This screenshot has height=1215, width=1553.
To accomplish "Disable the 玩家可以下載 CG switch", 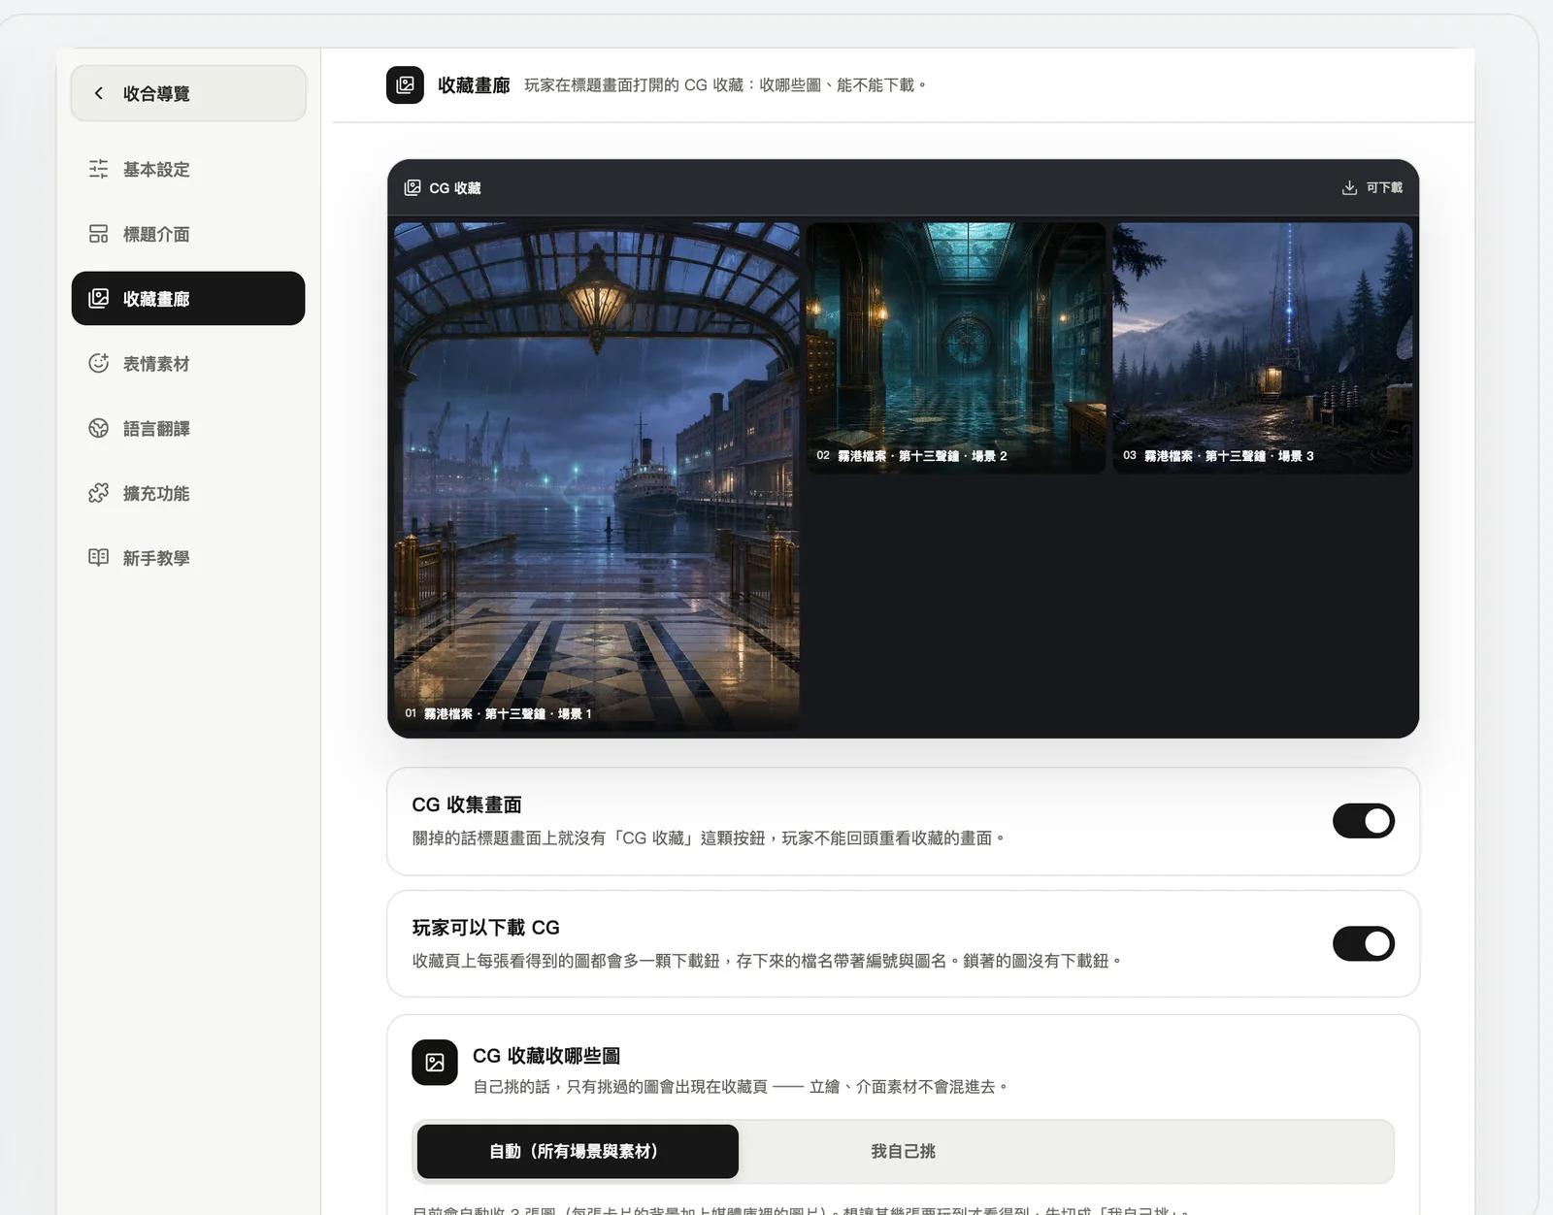I will (1364, 943).
